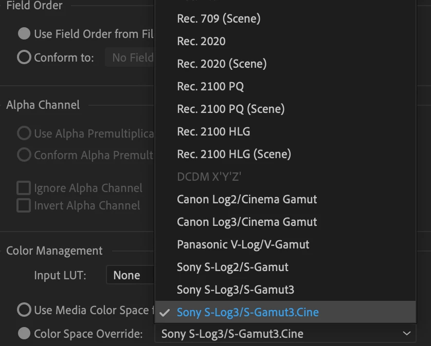
Task: Select Rec. 2020 (Scene) option
Action: click(x=285, y=64)
